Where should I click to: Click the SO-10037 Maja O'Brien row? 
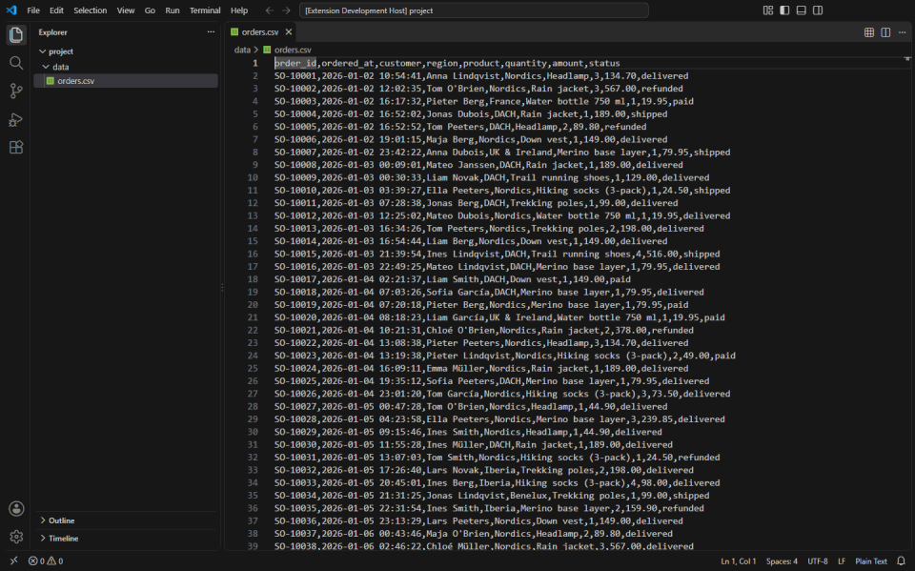474,534
